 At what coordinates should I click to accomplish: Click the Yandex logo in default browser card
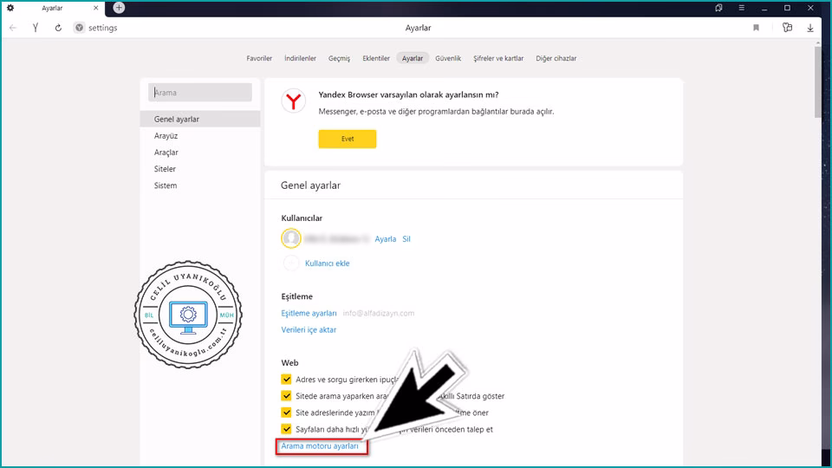[x=294, y=101]
